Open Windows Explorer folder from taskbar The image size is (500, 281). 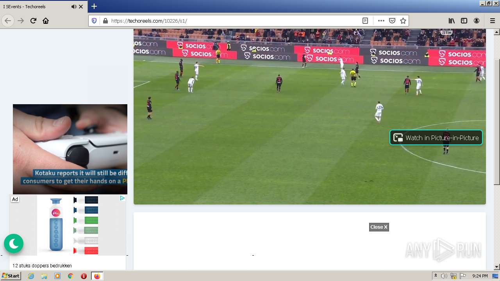[44, 276]
